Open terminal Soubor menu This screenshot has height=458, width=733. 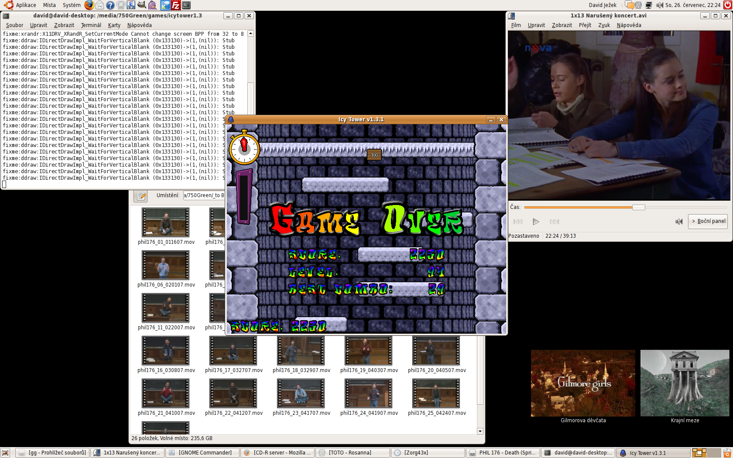point(14,25)
